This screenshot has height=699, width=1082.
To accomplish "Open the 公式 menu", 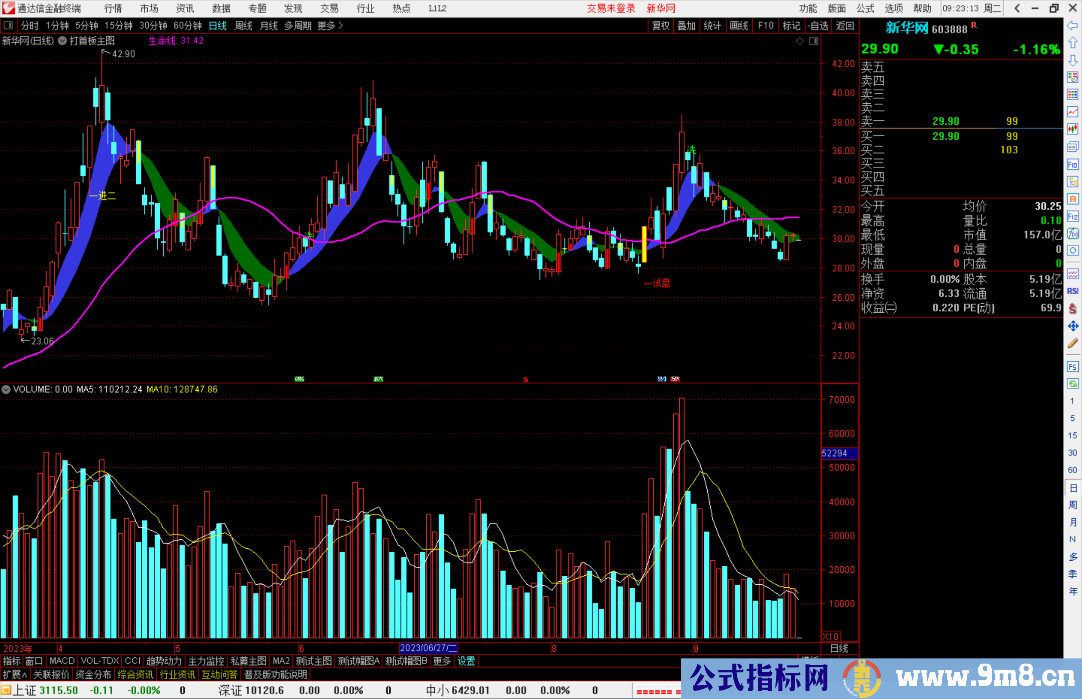I will (865, 9).
